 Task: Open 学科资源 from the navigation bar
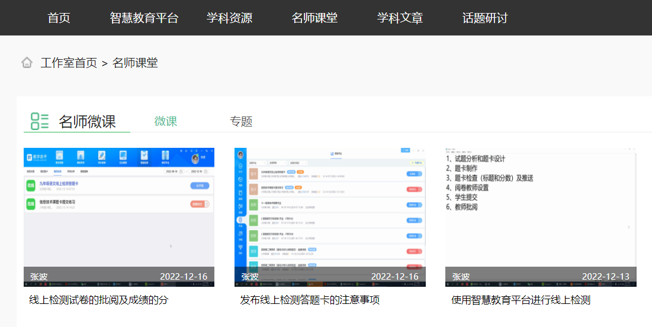pos(229,18)
